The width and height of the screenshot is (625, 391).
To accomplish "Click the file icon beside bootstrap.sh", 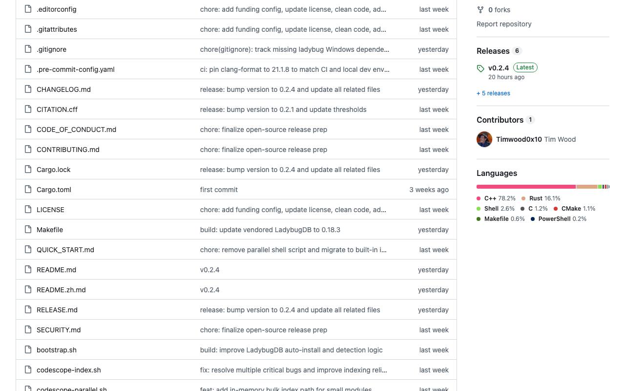I will pos(28,349).
